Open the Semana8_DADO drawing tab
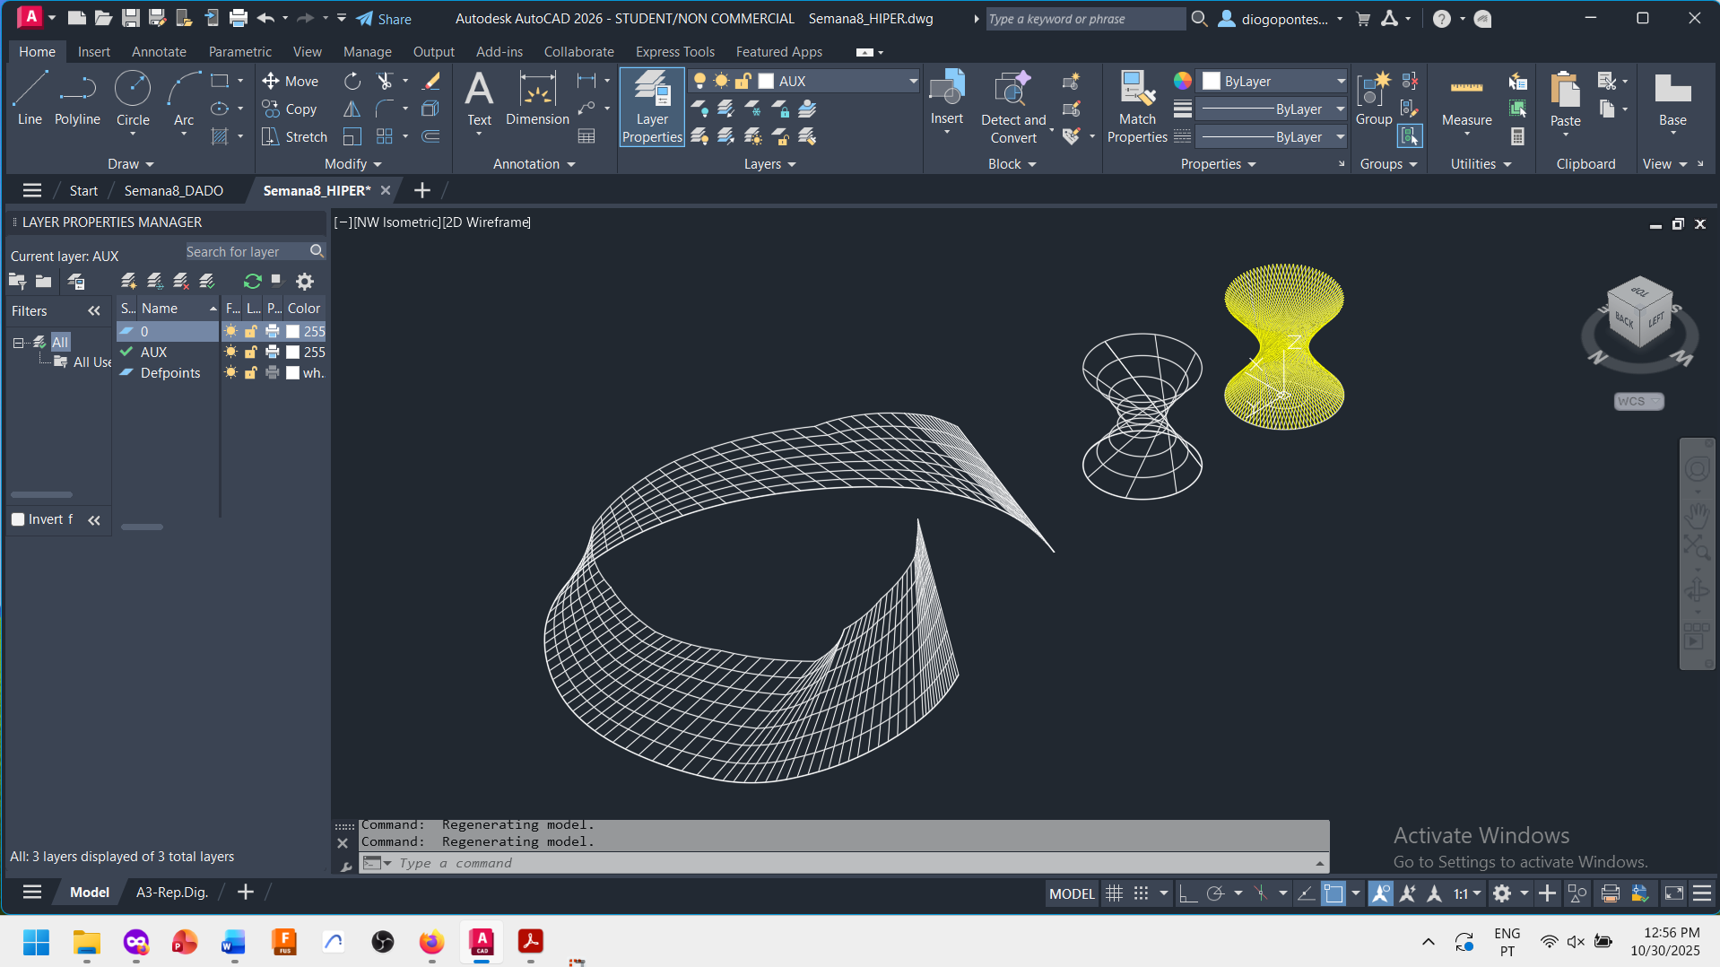The height and width of the screenshot is (967, 1720). [x=173, y=190]
